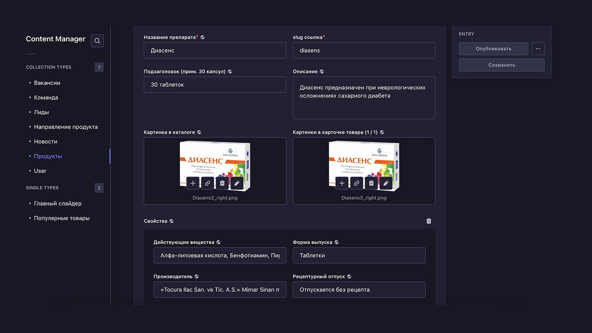Click into the Описание text area
Screen dimensions: 592x333
tap(364, 98)
